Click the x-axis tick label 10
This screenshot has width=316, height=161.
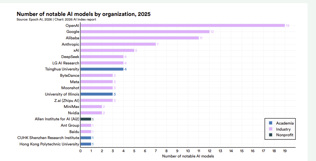[188, 151]
